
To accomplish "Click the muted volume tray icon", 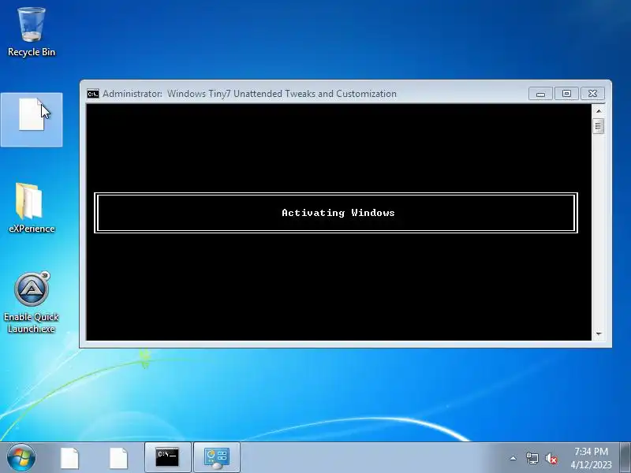I will (551, 458).
